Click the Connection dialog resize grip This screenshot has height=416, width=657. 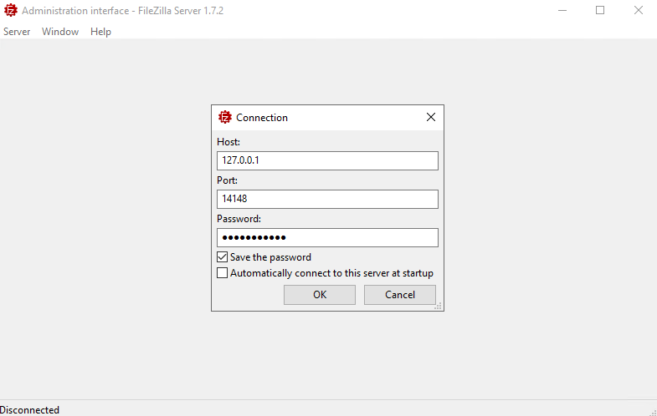(x=439, y=307)
